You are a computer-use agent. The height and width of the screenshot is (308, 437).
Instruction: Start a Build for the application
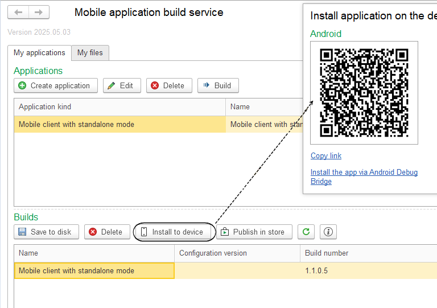click(x=217, y=85)
